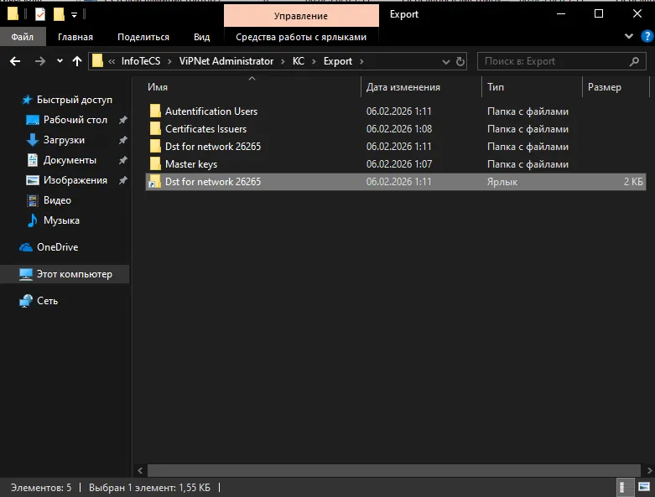Switch to the Поделиться ribbon tab
Screen dimensions: 655x497
143,37
